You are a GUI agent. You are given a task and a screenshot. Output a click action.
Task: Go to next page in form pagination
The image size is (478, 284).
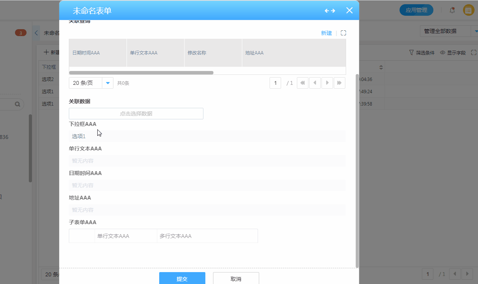[327, 83]
